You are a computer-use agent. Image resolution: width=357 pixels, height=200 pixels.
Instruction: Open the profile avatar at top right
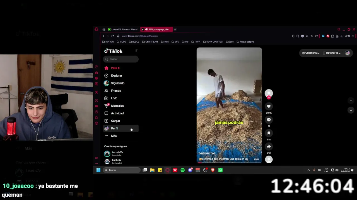(348, 53)
